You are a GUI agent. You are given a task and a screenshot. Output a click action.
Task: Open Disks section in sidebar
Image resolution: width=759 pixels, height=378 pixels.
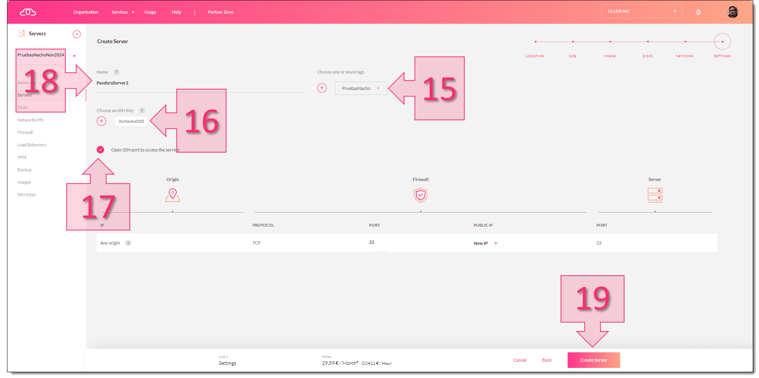(x=23, y=107)
